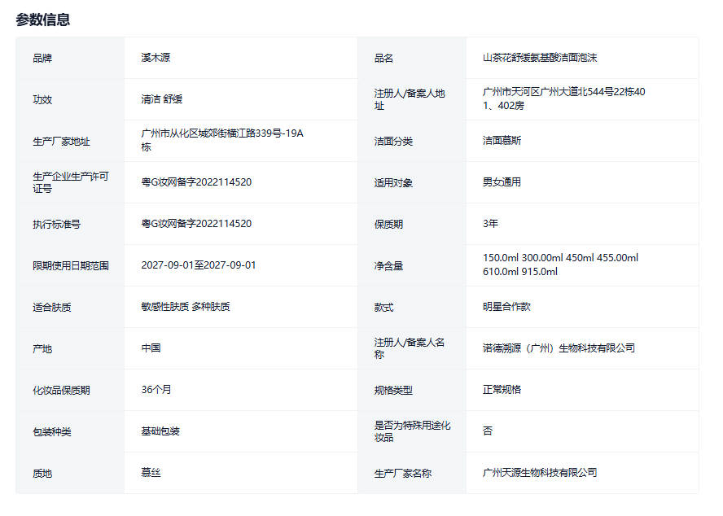The width and height of the screenshot is (723, 516).
Task: Click the registrant address starting 广州市天河区
Action: 563,99
